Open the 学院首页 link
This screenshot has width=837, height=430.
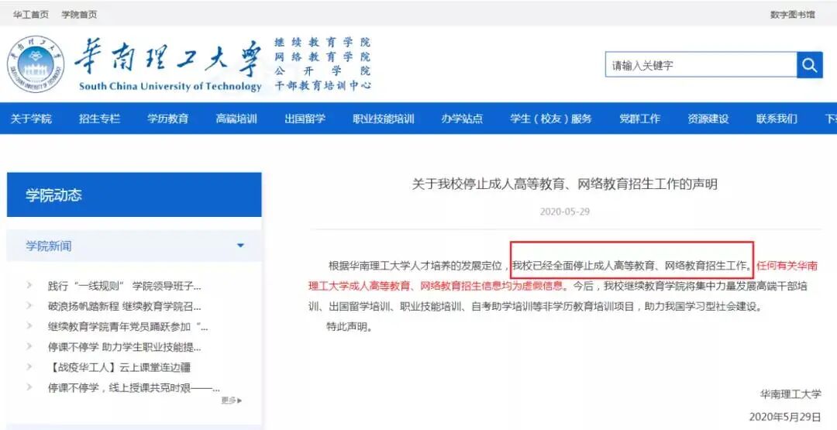pos(79,15)
